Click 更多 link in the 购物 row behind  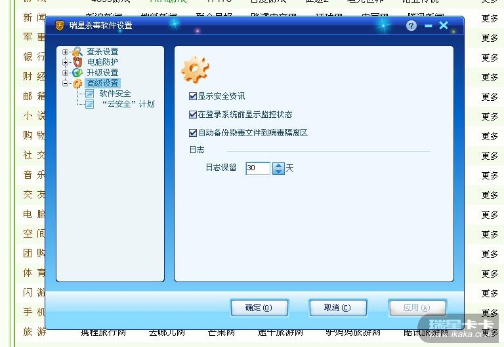click(x=490, y=136)
